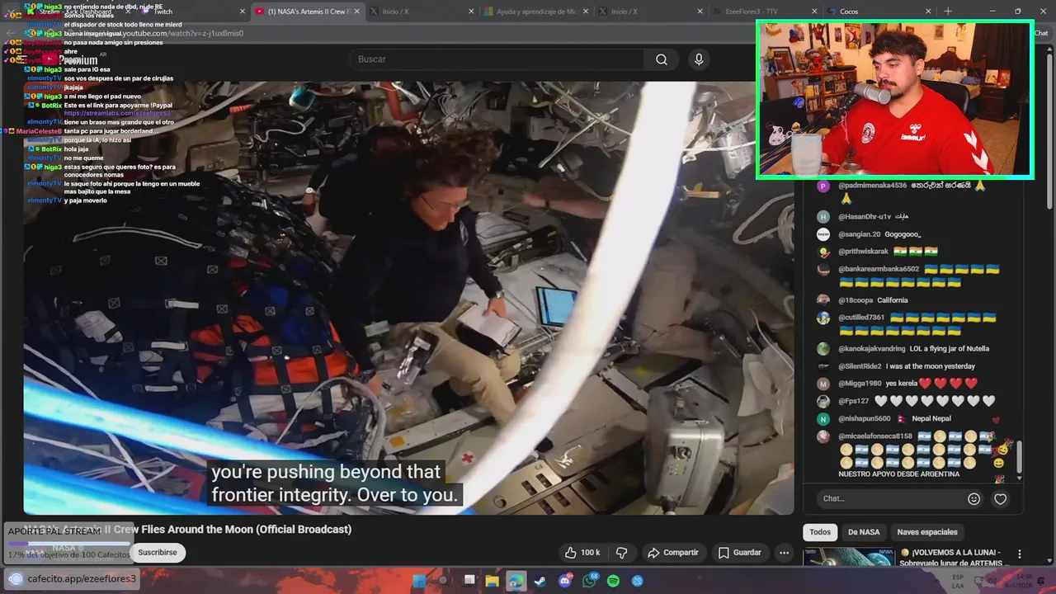This screenshot has width=1056, height=594.
Task: Click chat username @nishapun5600
Action: point(865,419)
